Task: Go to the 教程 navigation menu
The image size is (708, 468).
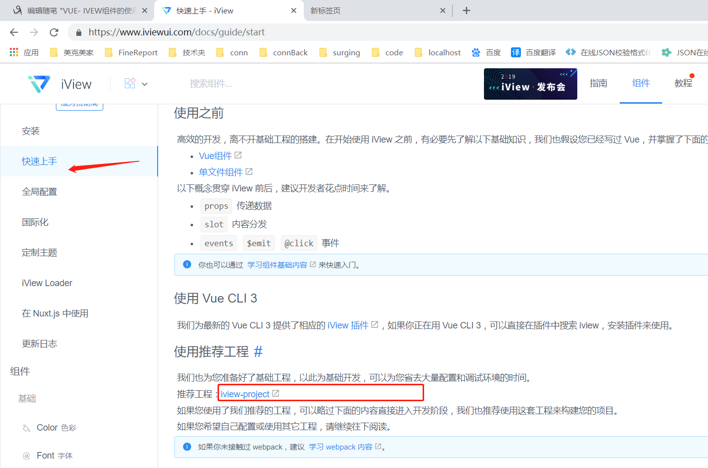Action: [x=683, y=83]
